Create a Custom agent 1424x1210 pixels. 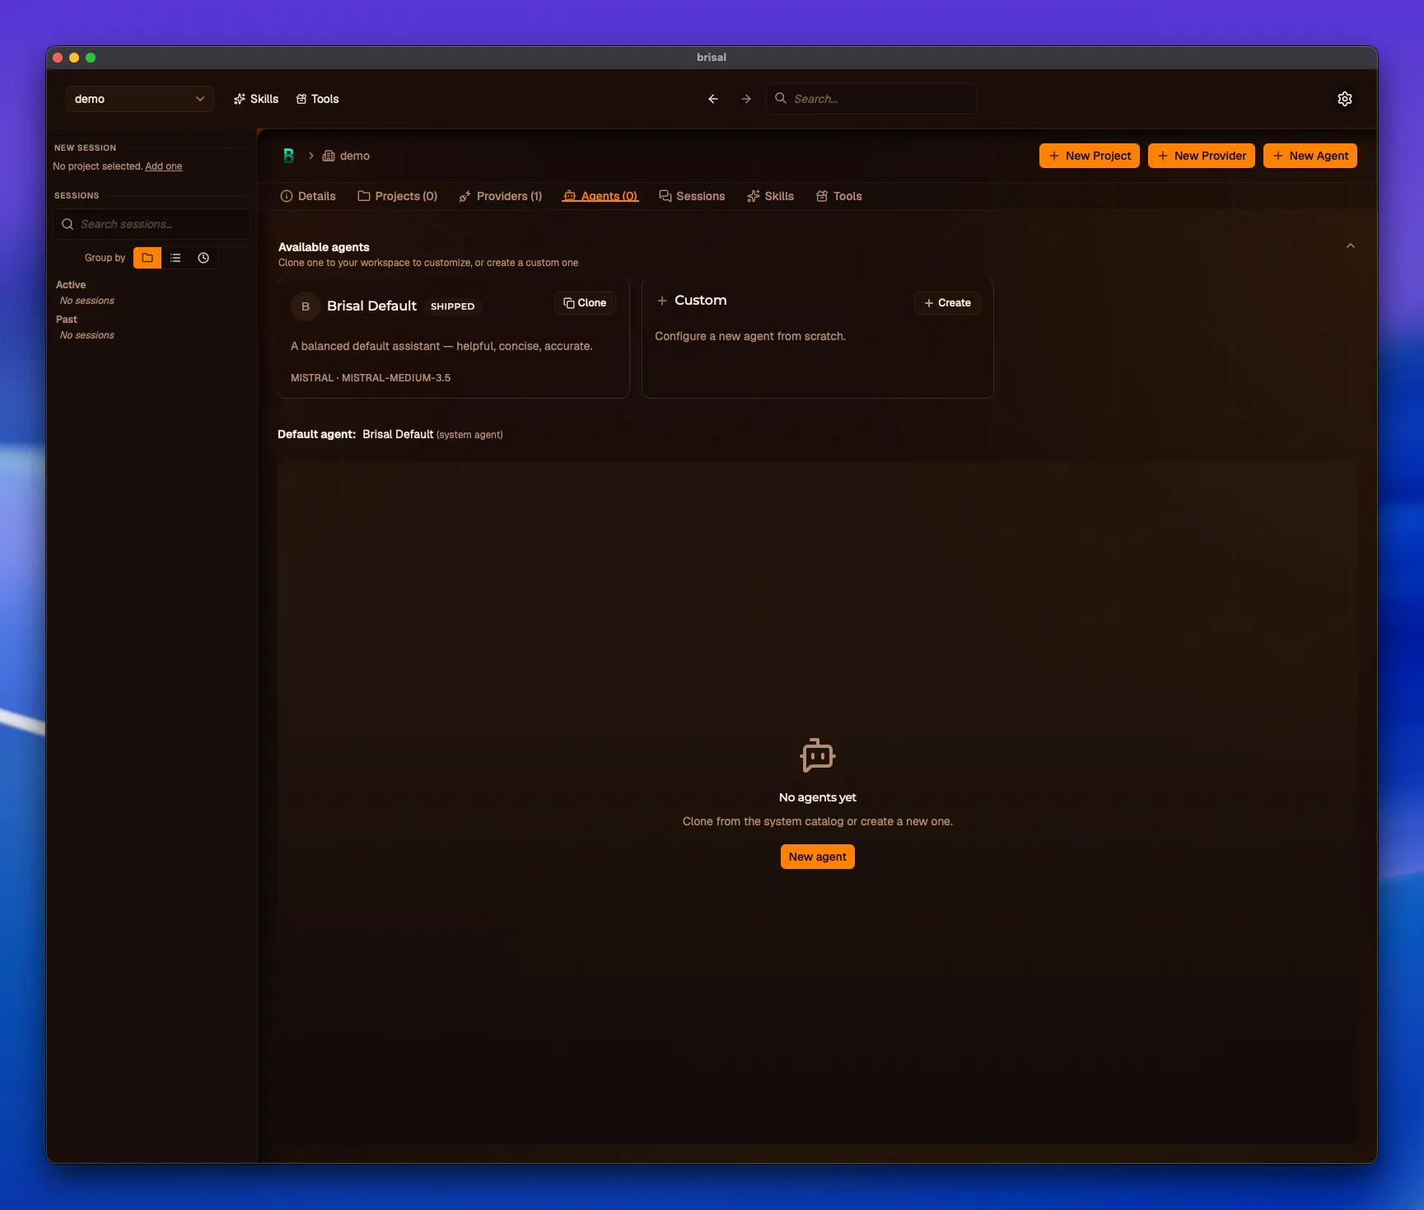tap(947, 303)
